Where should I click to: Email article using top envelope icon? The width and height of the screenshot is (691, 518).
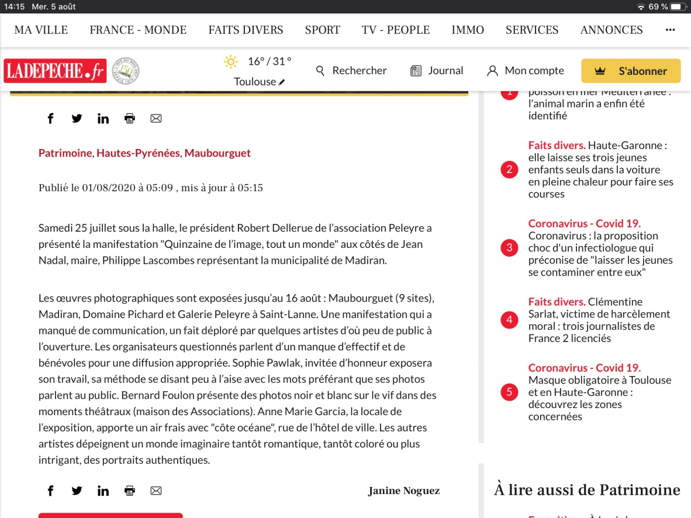(156, 119)
